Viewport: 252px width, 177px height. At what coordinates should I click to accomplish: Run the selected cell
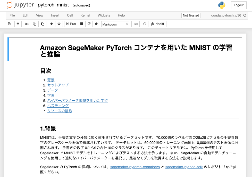click(71, 24)
